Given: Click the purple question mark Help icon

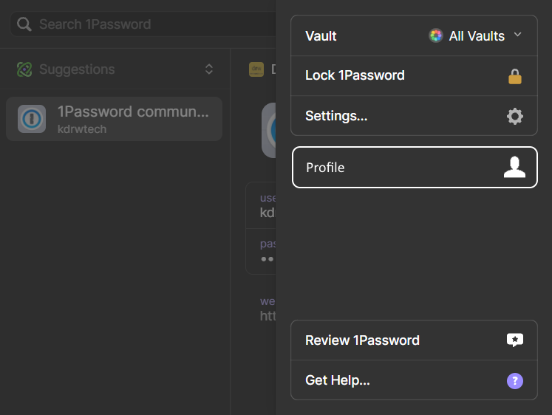Looking at the screenshot, I should 515,381.
